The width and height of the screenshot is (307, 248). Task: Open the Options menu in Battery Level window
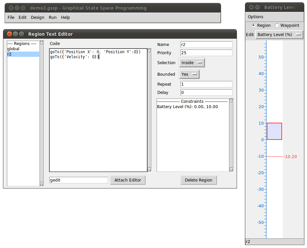coord(255,17)
